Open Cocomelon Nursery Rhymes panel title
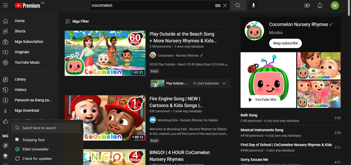 click(299, 24)
